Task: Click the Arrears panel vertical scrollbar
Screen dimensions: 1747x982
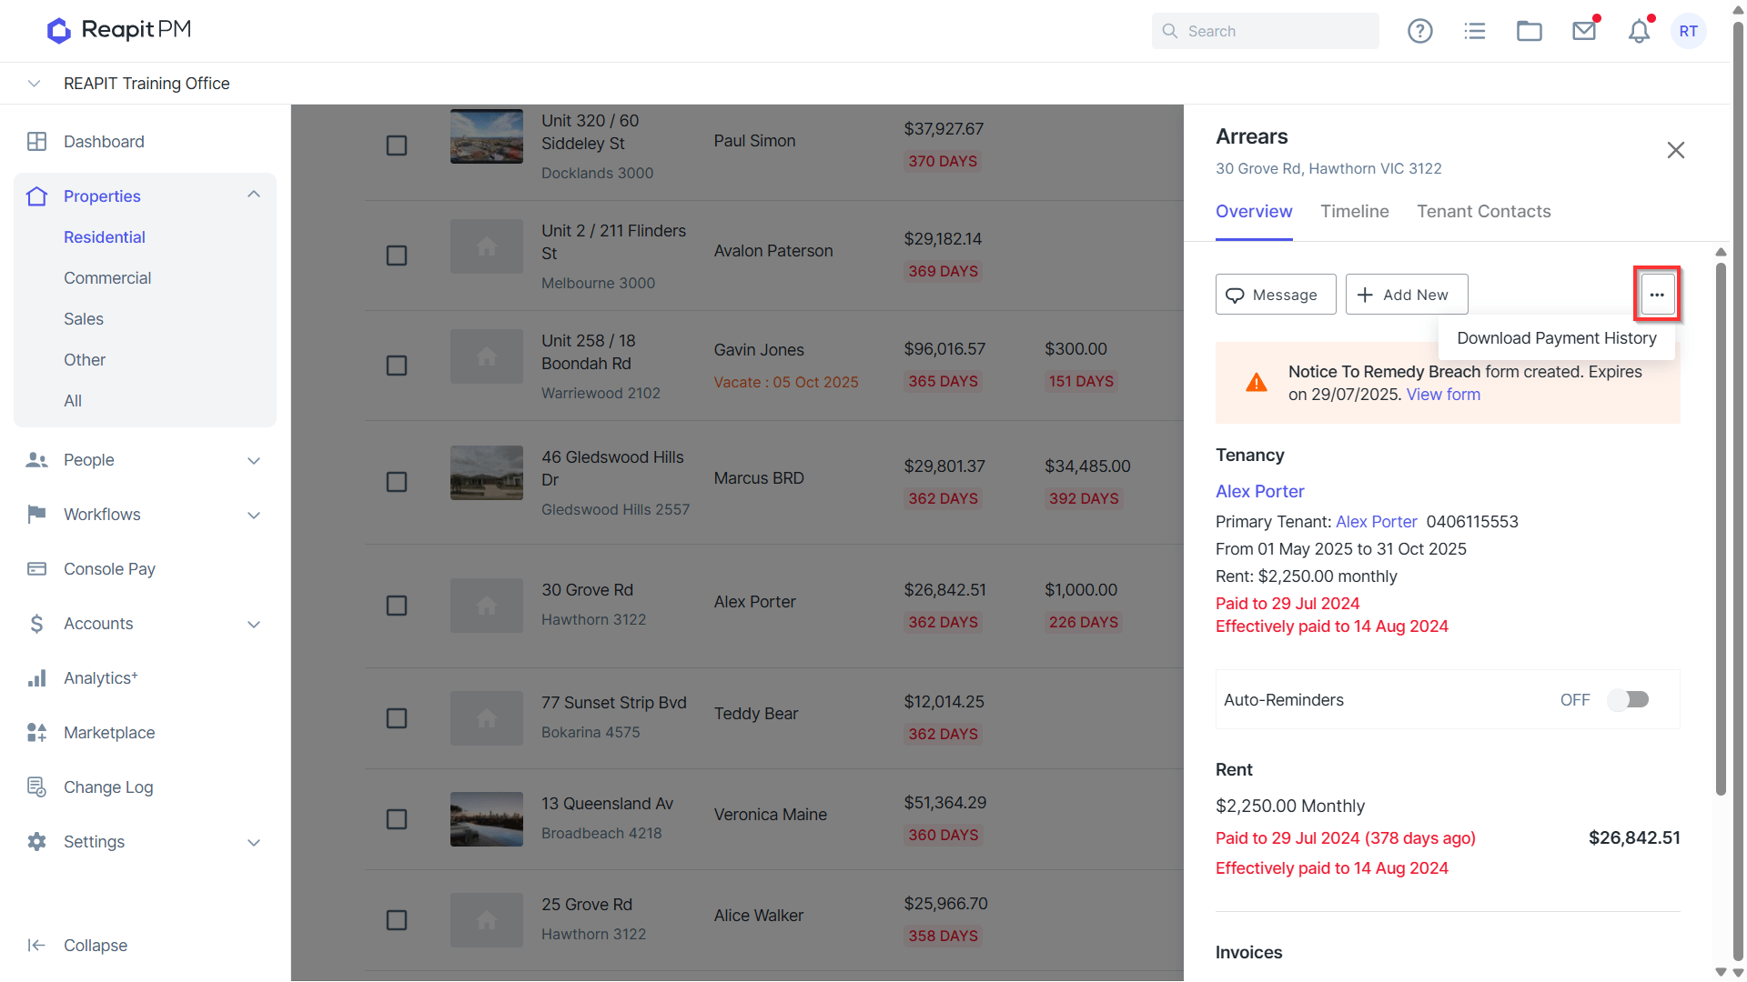Action: [1721, 529]
